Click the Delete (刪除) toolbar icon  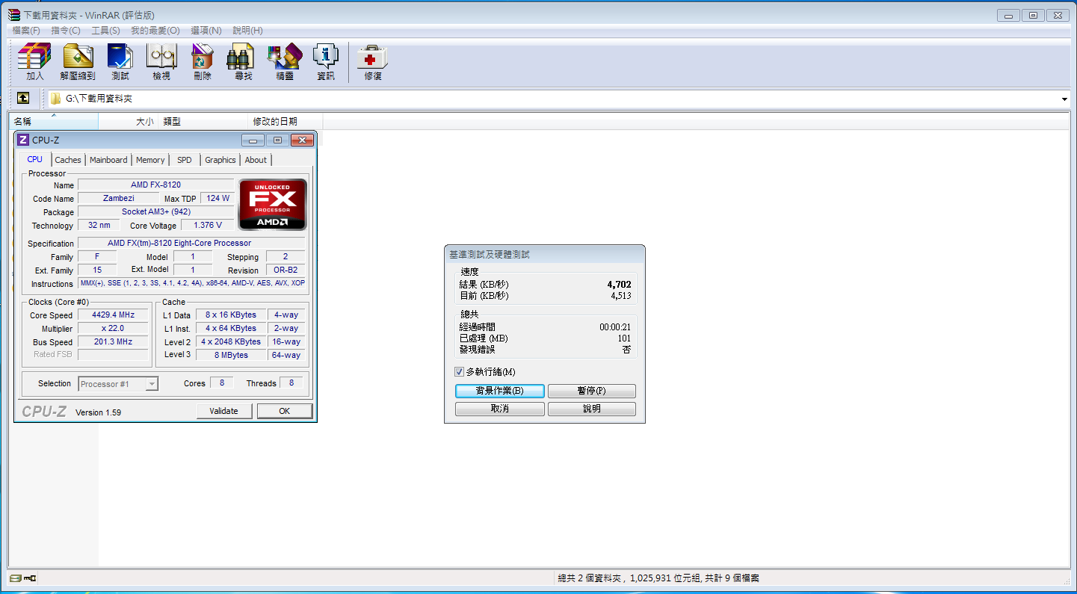202,61
